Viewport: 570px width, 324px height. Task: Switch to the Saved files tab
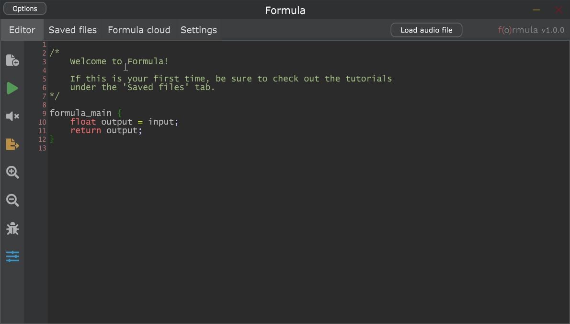click(x=72, y=30)
